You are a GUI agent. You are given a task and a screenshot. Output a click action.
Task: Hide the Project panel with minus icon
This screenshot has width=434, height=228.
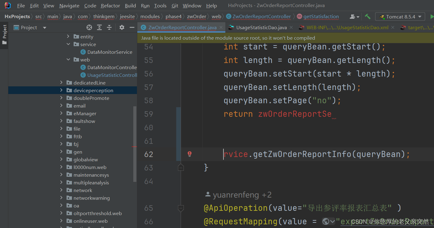(x=132, y=28)
